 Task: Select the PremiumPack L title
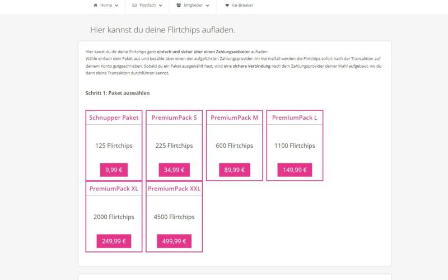[x=295, y=118]
